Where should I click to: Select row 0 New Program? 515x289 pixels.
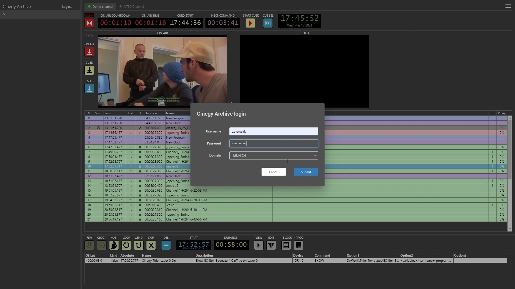click(296, 118)
